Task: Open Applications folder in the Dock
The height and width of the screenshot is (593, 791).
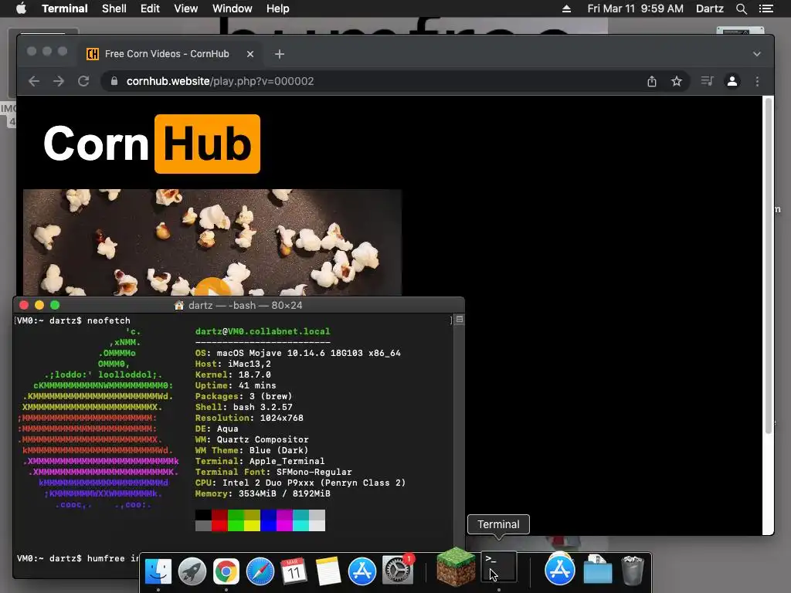Action: (x=559, y=570)
